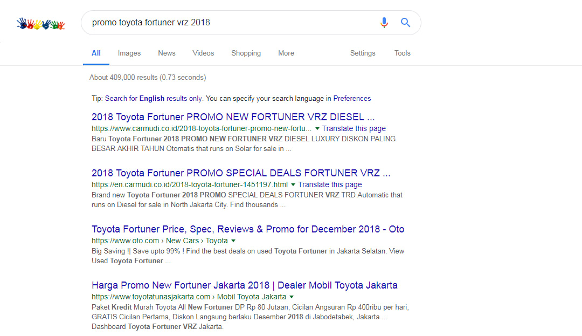582x336 pixels.
Task: Open 'Harga Promo New Fortuner Jakarta 2018' result
Action: [x=245, y=285]
